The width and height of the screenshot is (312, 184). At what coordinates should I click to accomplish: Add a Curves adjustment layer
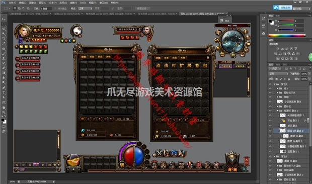pyautogui.click(x=287, y=49)
